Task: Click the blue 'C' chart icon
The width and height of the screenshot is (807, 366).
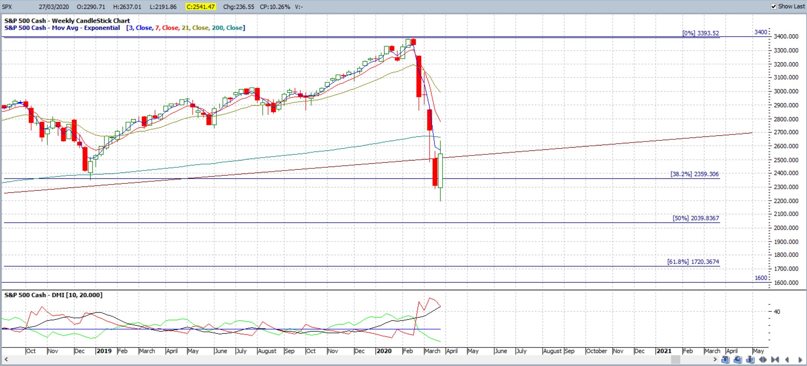Action: click(x=738, y=359)
